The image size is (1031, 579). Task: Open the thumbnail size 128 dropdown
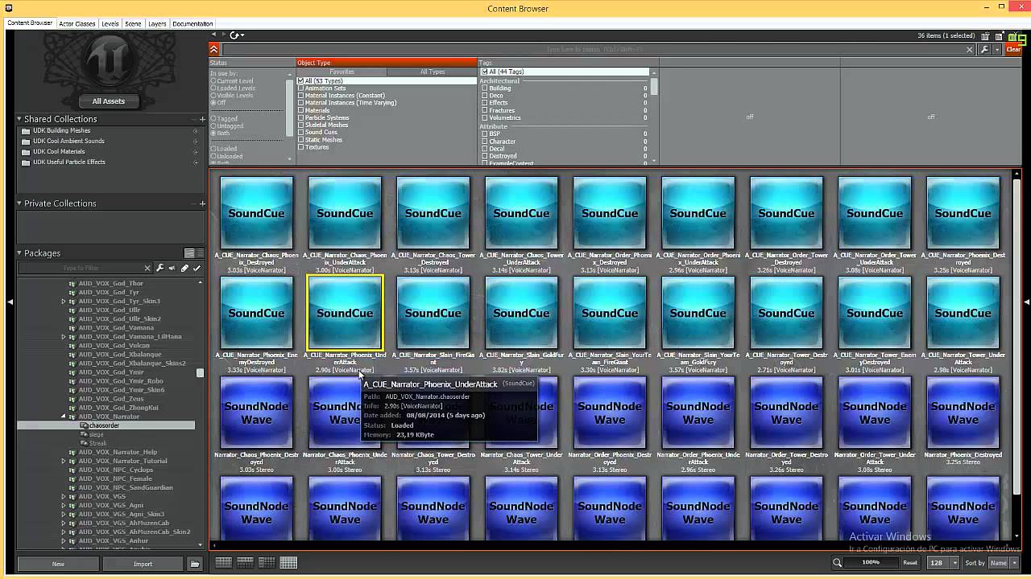[954, 563]
